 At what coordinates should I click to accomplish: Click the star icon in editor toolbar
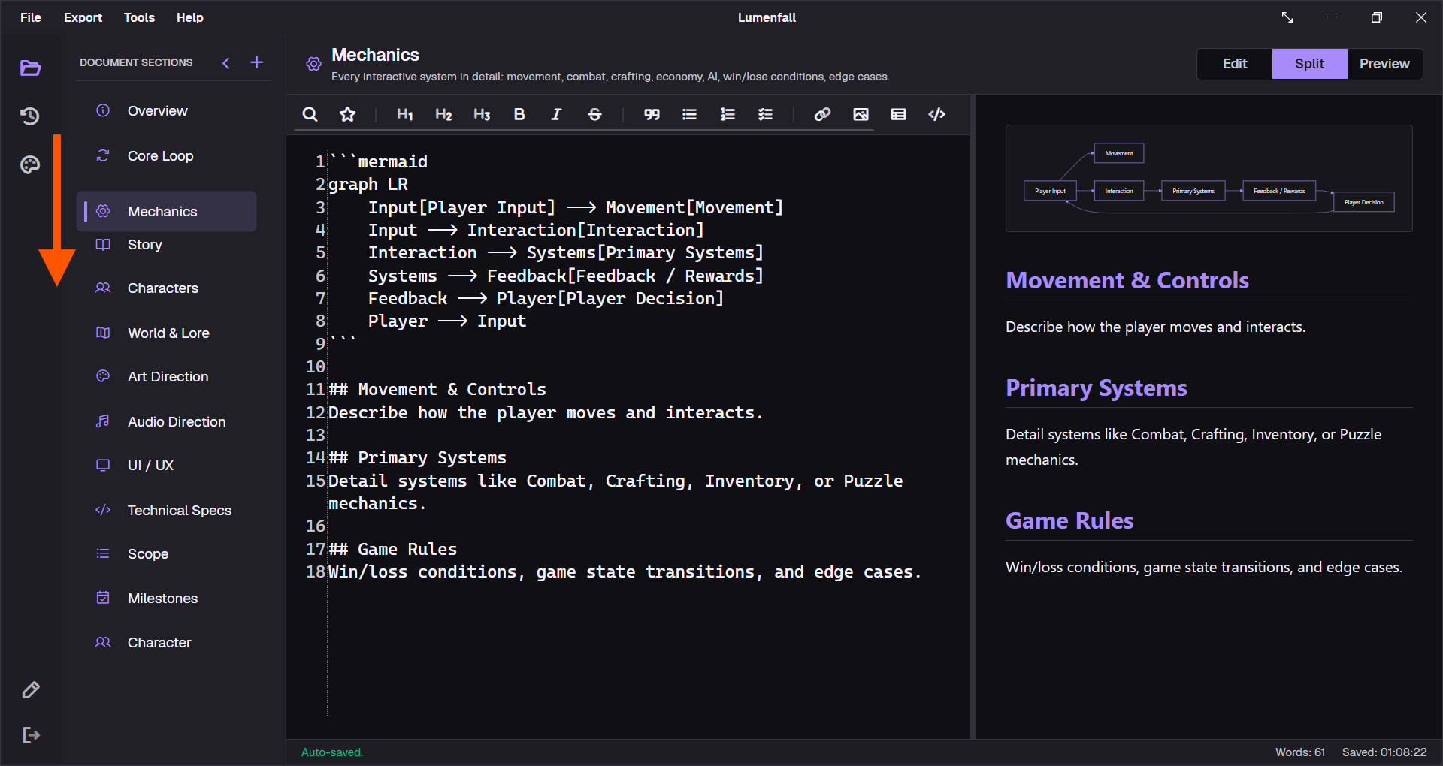click(x=347, y=114)
